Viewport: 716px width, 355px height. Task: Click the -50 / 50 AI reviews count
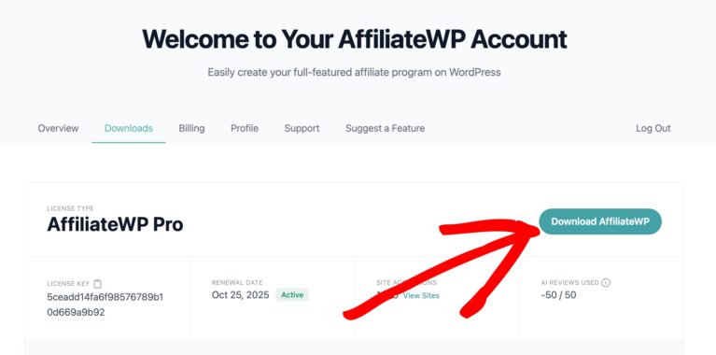[558, 295]
